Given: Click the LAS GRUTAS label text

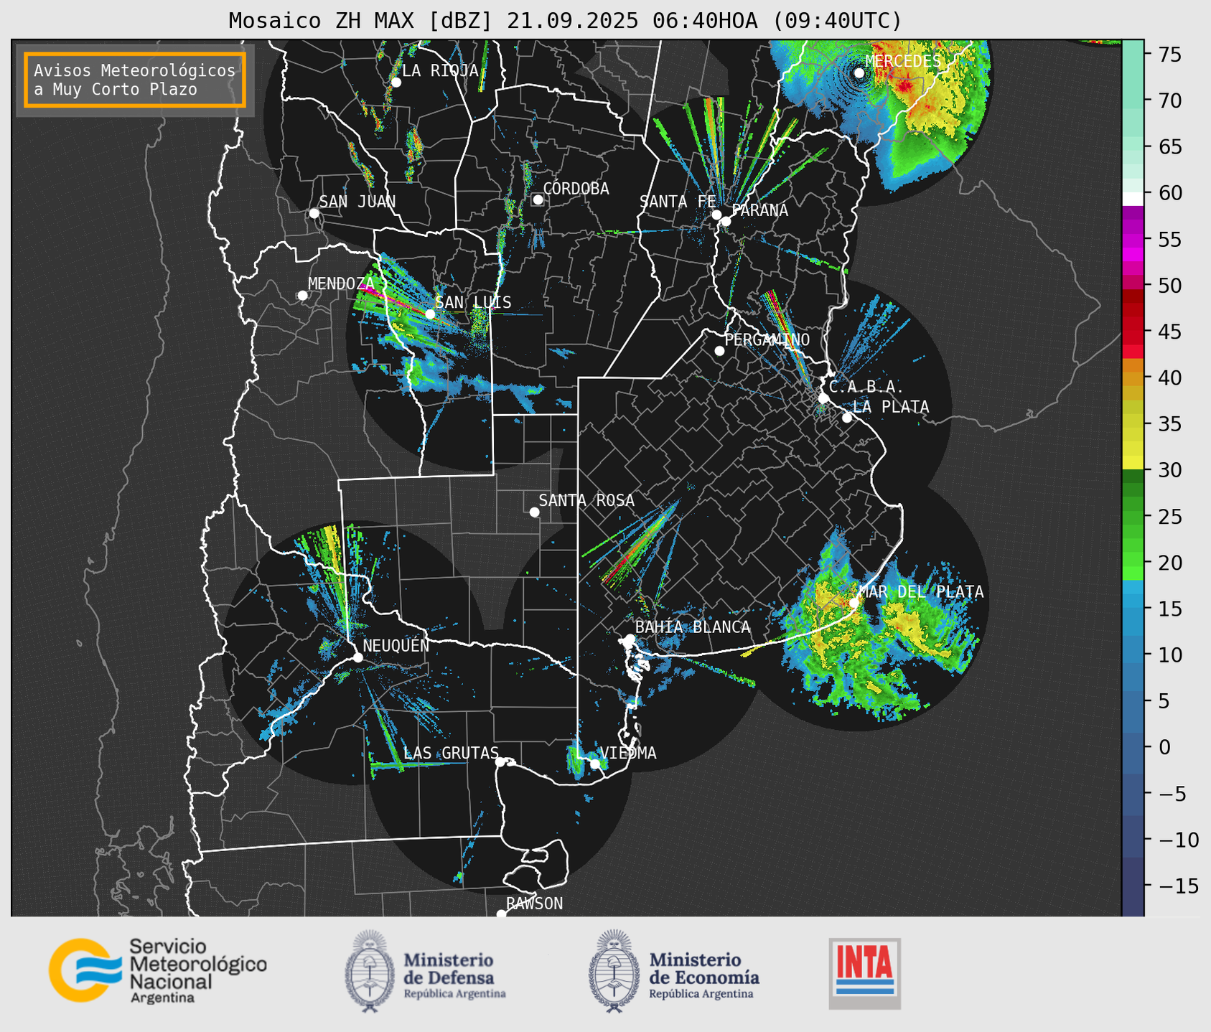Looking at the screenshot, I should tap(451, 753).
